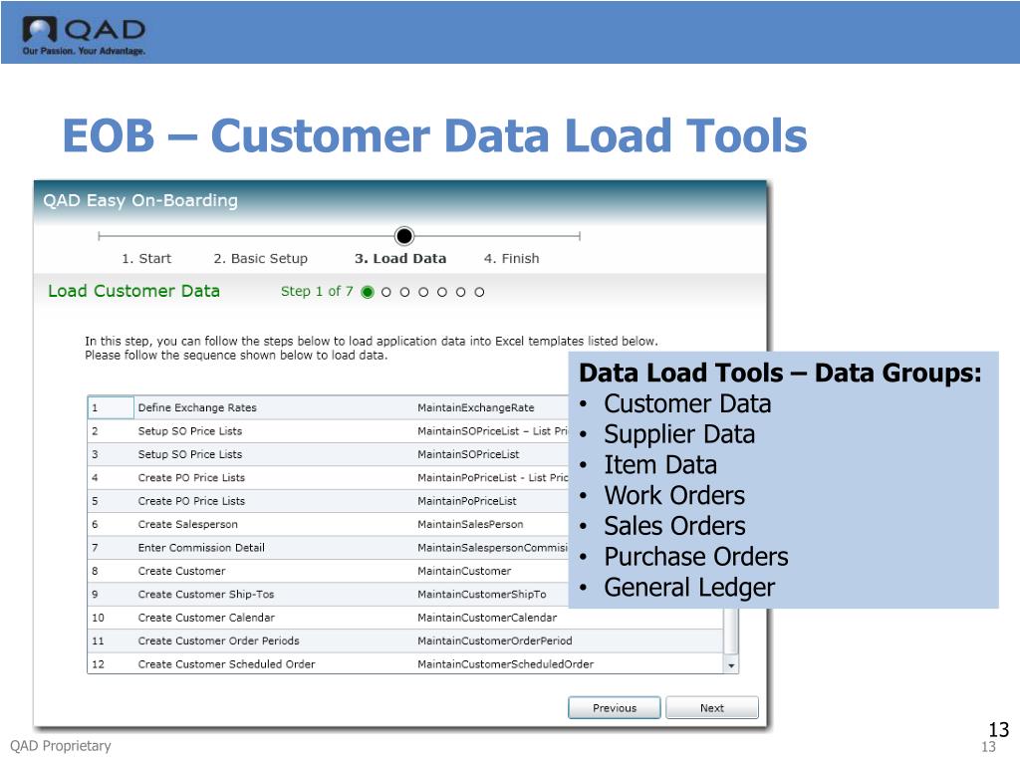Click the MaintainExchangeRate template name
The width and height of the screenshot is (1020, 765).
(x=475, y=407)
